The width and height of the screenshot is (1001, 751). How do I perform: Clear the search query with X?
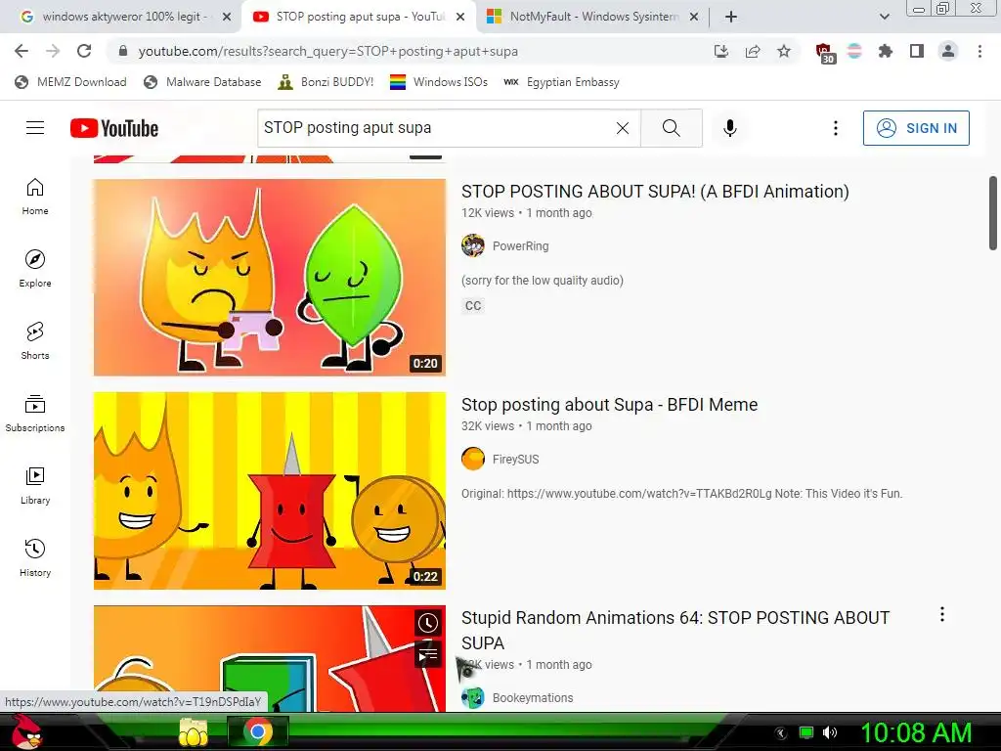623,128
